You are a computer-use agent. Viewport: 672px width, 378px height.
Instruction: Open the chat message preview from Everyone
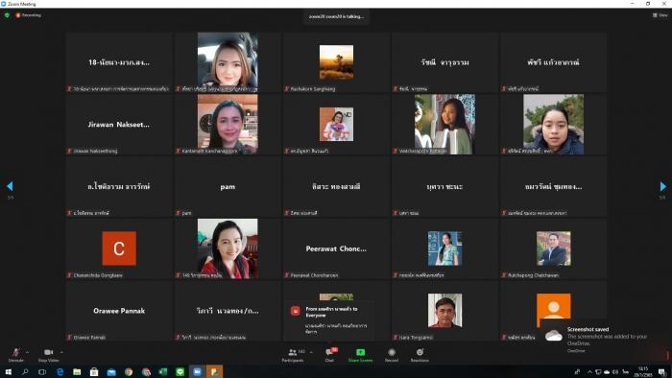[328, 320]
